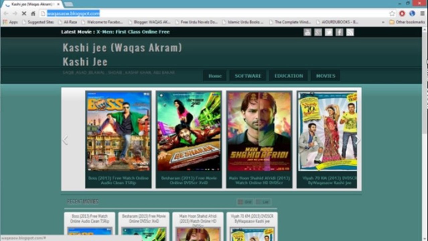Open the Chrome hamburger menu
The height and width of the screenshot is (241, 428).
click(x=422, y=13)
